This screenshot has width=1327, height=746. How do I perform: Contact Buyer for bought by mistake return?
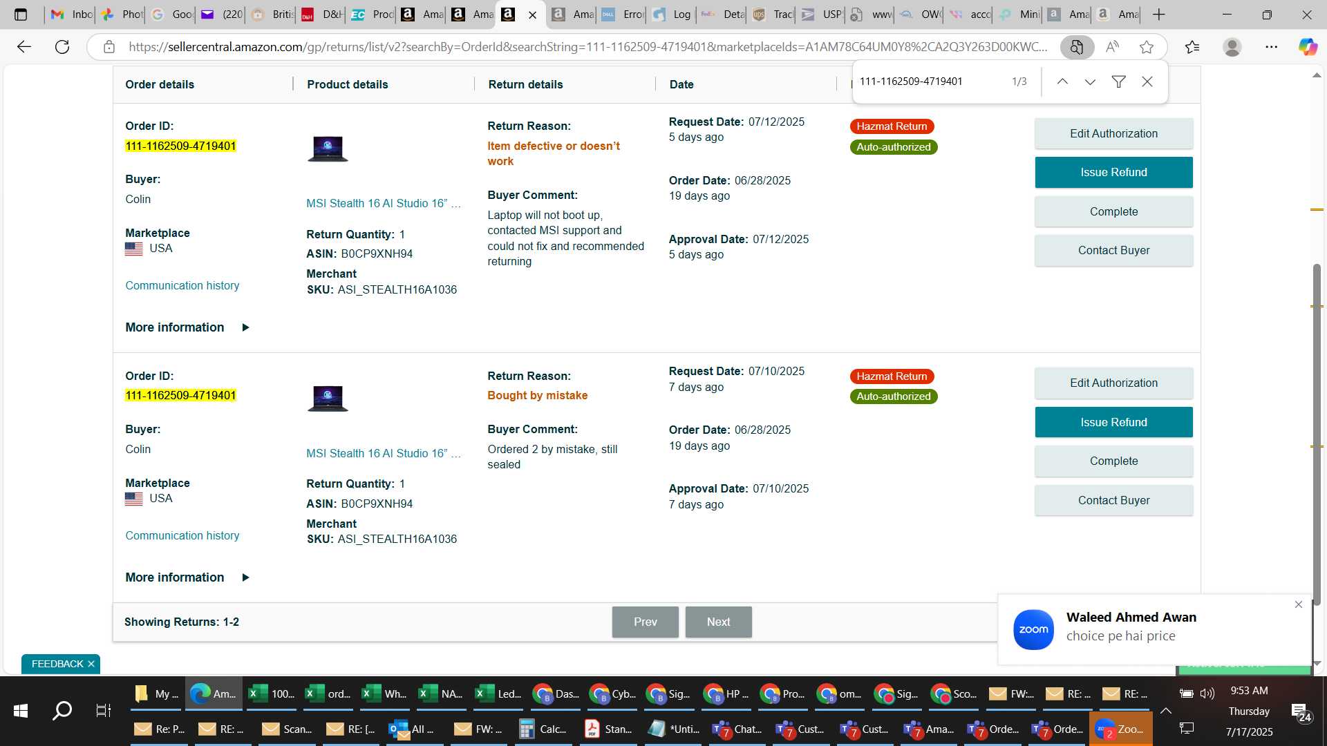point(1113,500)
